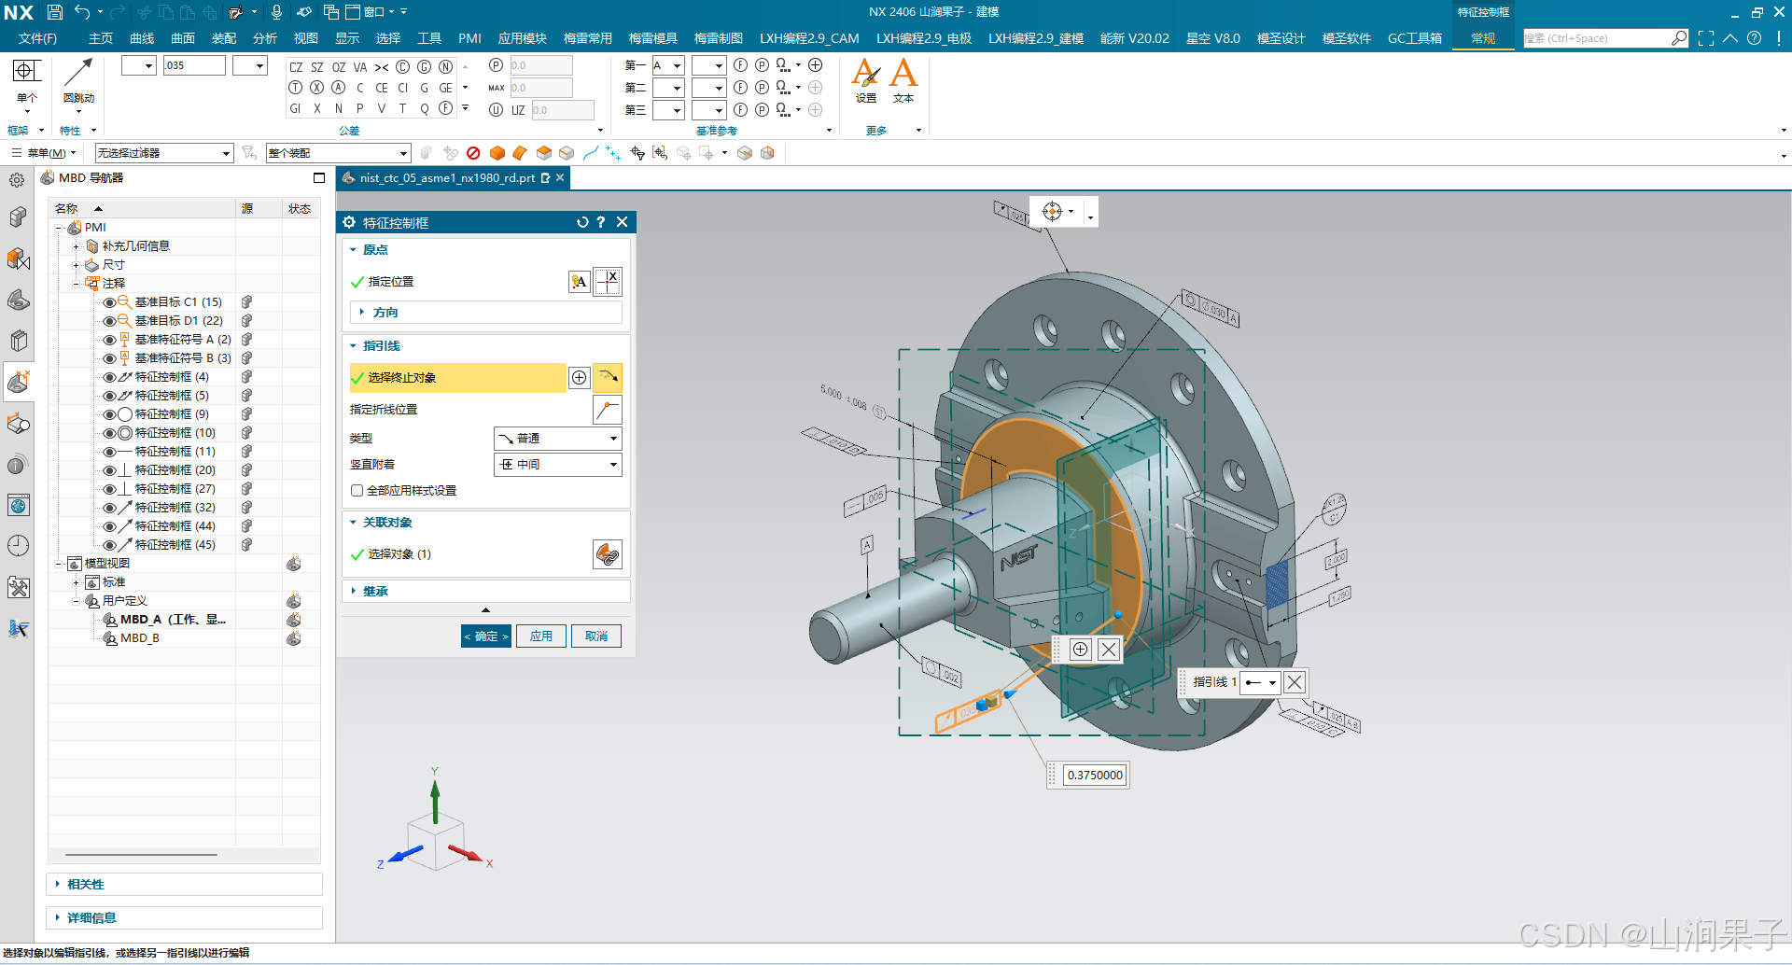Toggle visibility of 特征控制框 (20)
The width and height of the screenshot is (1792, 965).
[x=109, y=470]
